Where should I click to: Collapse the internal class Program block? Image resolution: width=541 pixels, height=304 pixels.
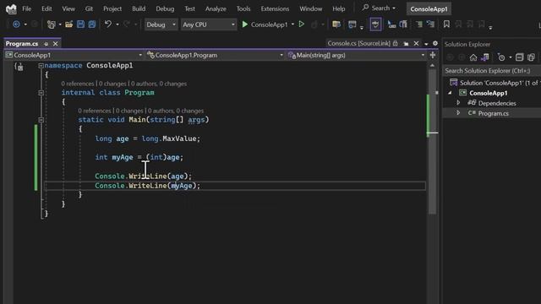coord(41,93)
